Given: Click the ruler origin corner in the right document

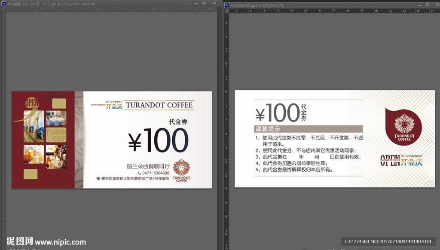Looking at the screenshot, I should pyautogui.click(x=226, y=11).
